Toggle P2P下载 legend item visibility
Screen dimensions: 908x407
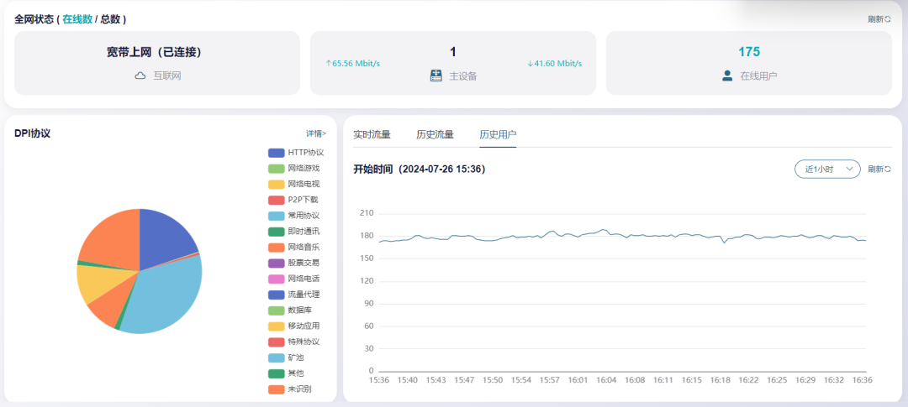[295, 200]
